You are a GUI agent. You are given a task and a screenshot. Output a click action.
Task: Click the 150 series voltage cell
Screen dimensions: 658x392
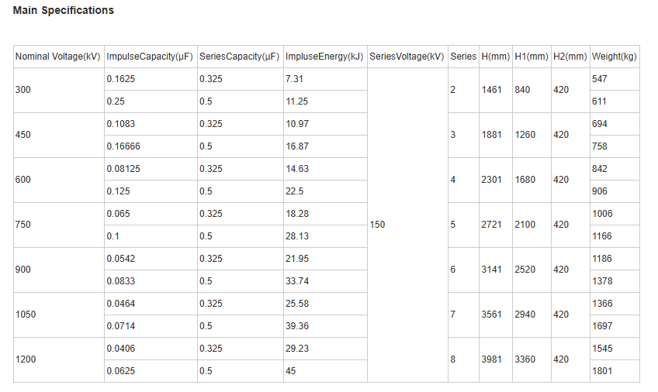(407, 225)
